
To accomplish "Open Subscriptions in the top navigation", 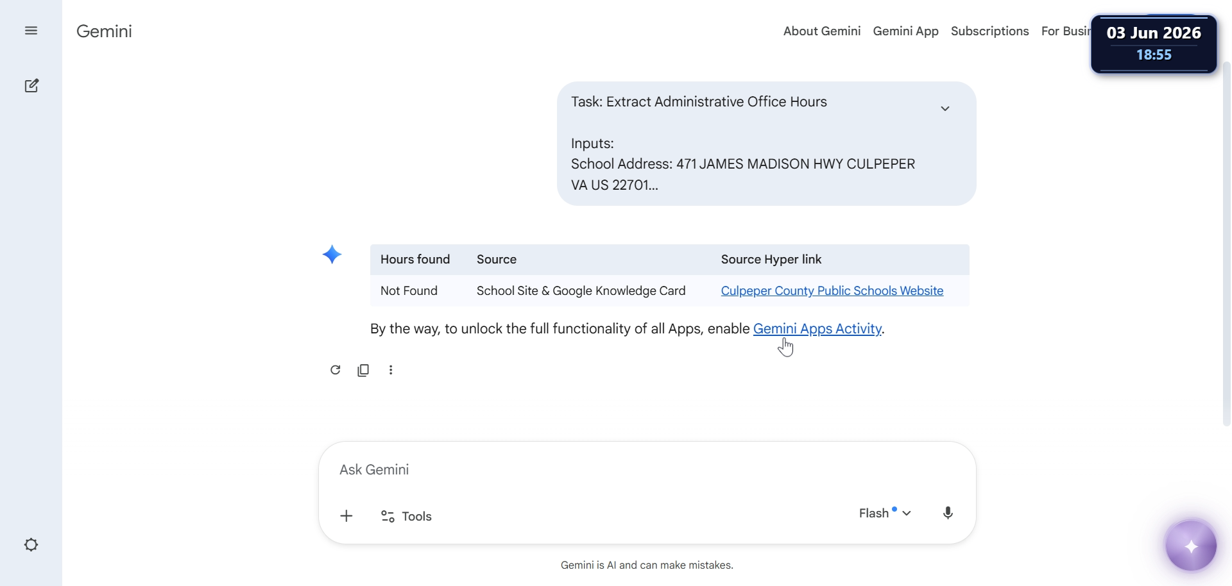I will coord(989,31).
